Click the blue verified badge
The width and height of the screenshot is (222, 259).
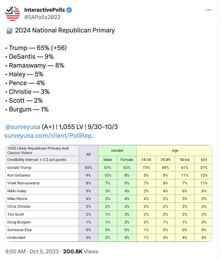pos(69,10)
